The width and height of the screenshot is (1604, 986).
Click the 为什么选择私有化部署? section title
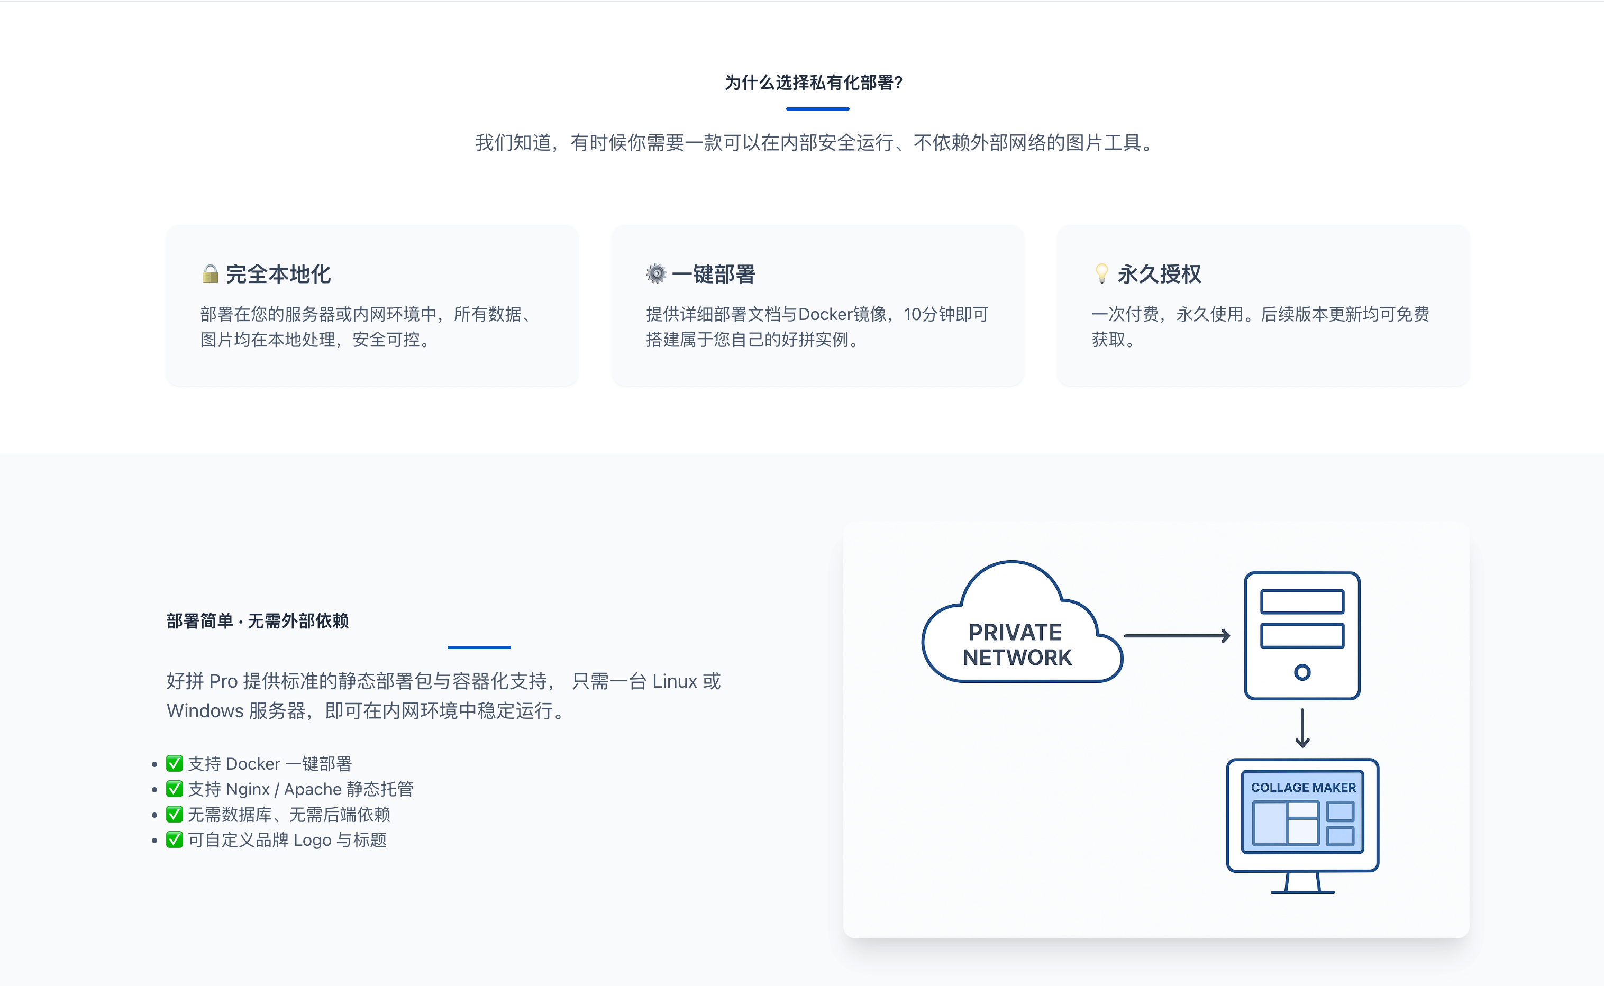tap(814, 83)
